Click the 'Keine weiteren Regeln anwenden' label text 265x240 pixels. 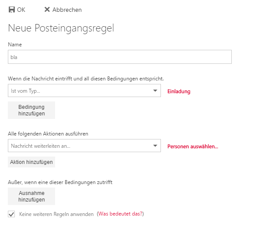pos(56,214)
